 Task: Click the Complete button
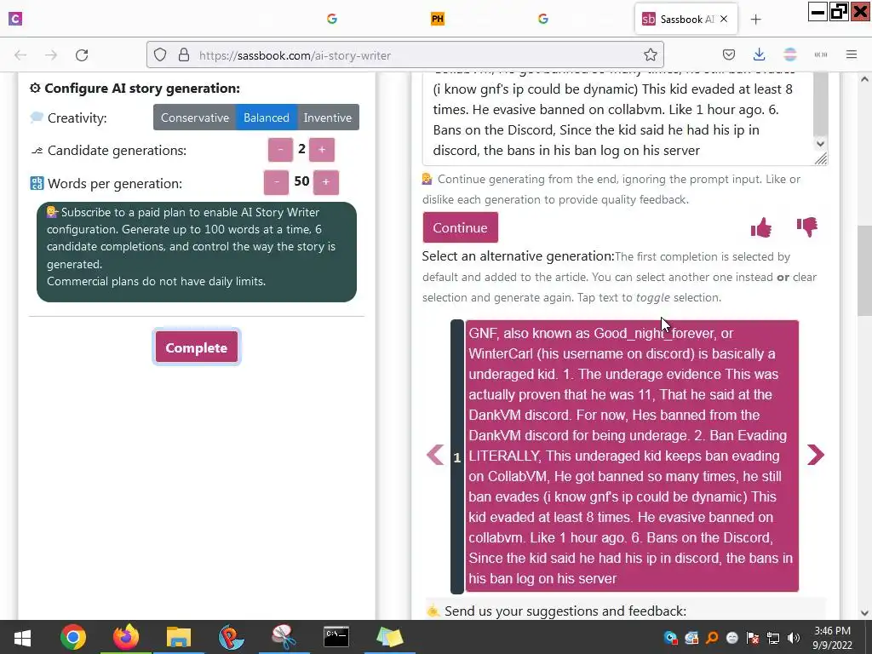tap(197, 347)
